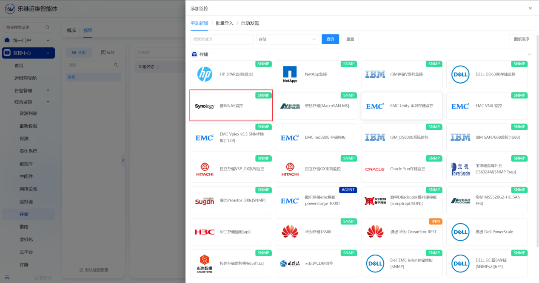The height and width of the screenshot is (283, 539).
Task: Click the Oracle logo for Oracle Sun存储监控
Action: [375, 169]
